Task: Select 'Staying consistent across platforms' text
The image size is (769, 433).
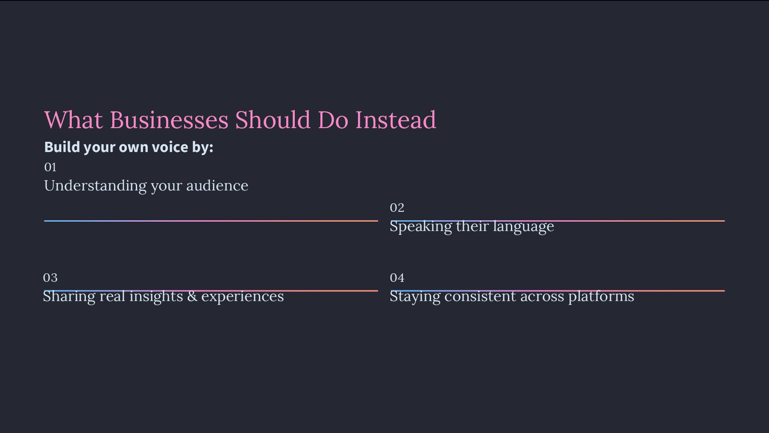Action: (512, 297)
